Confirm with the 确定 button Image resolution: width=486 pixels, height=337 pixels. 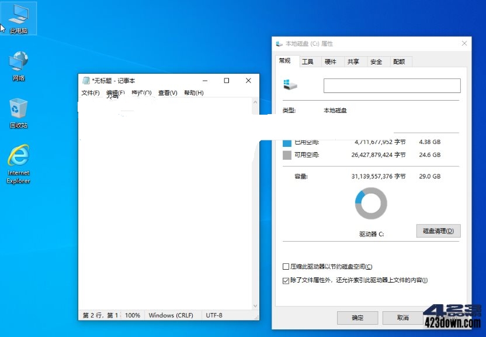pos(357,318)
